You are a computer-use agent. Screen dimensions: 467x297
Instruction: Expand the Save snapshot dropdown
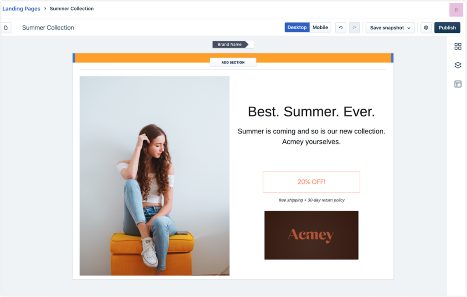[x=390, y=28]
